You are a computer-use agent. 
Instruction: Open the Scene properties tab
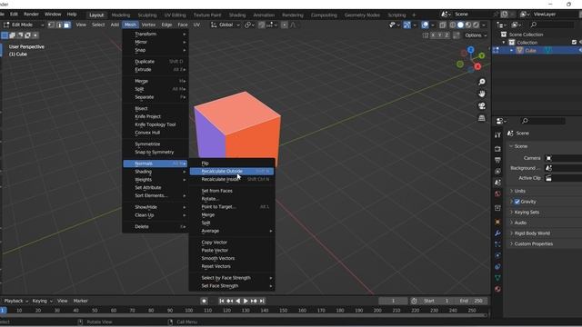pyautogui.click(x=497, y=183)
